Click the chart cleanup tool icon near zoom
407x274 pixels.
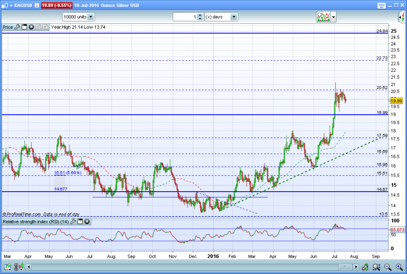[365, 267]
